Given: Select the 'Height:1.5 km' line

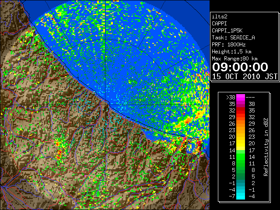Looking at the screenshot, I should click(x=231, y=52).
